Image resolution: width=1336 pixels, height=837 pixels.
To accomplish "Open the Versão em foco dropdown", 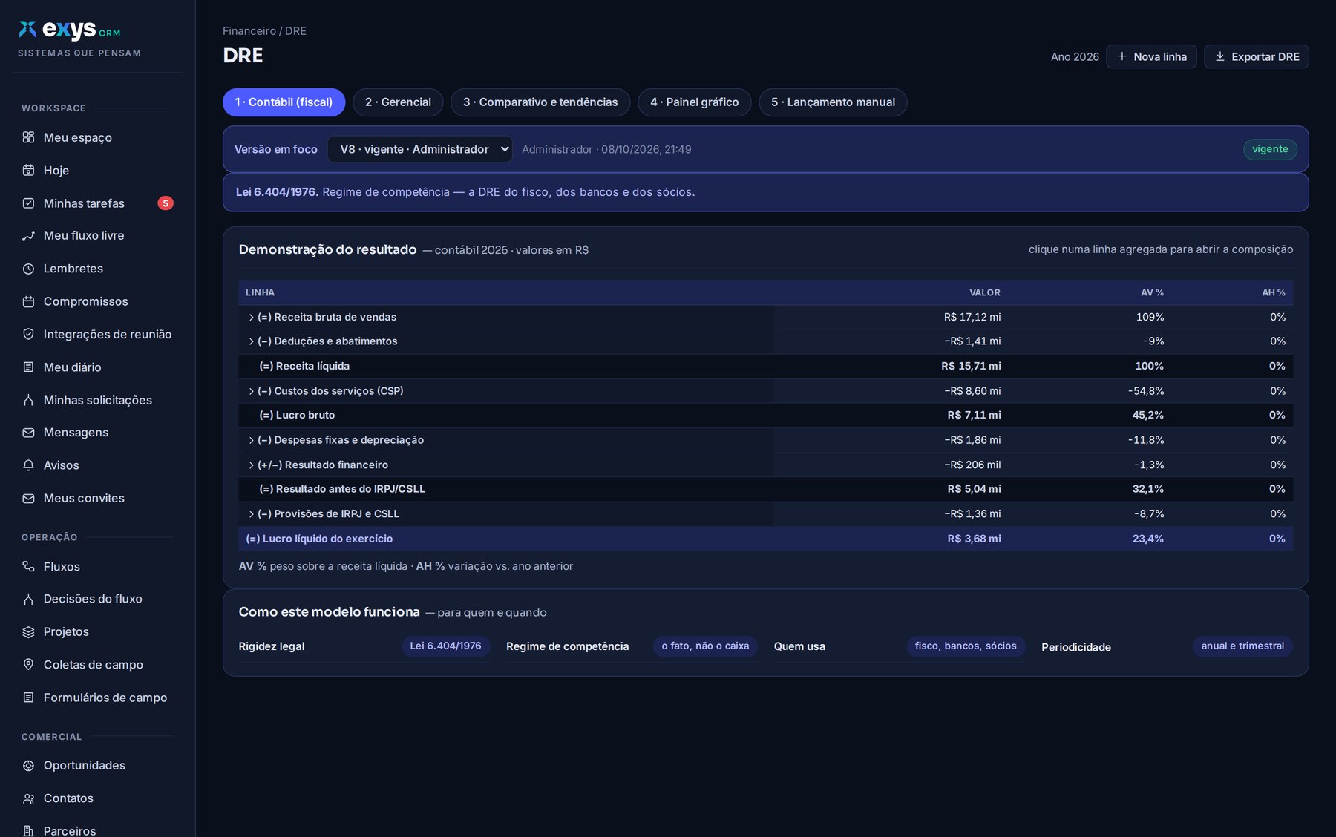I will tap(420, 149).
